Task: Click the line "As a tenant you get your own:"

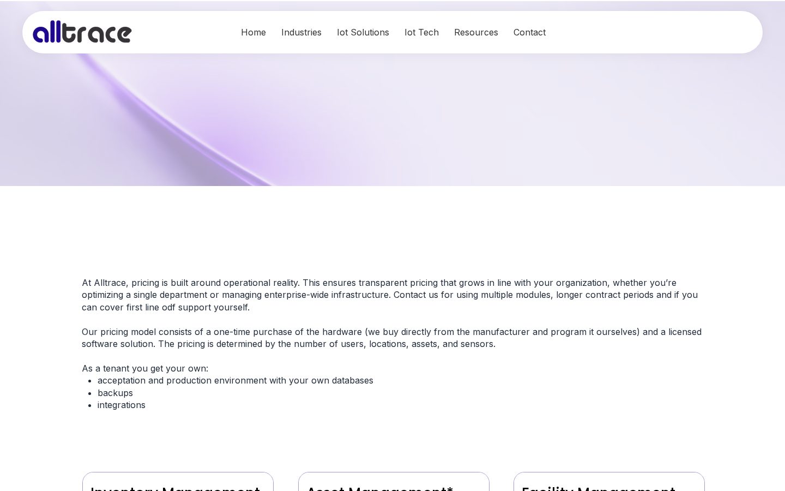Action: point(145,368)
